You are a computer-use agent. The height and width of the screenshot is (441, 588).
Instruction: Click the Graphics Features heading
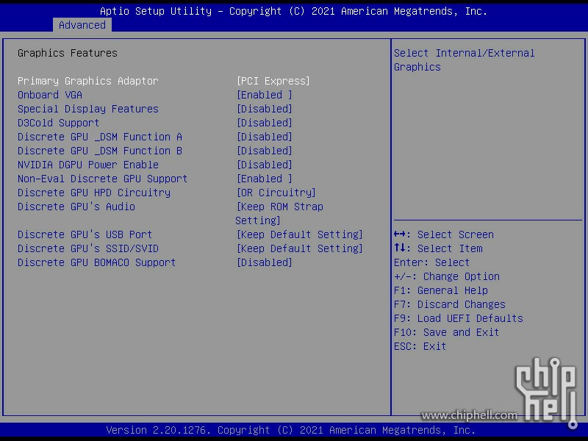pos(67,53)
